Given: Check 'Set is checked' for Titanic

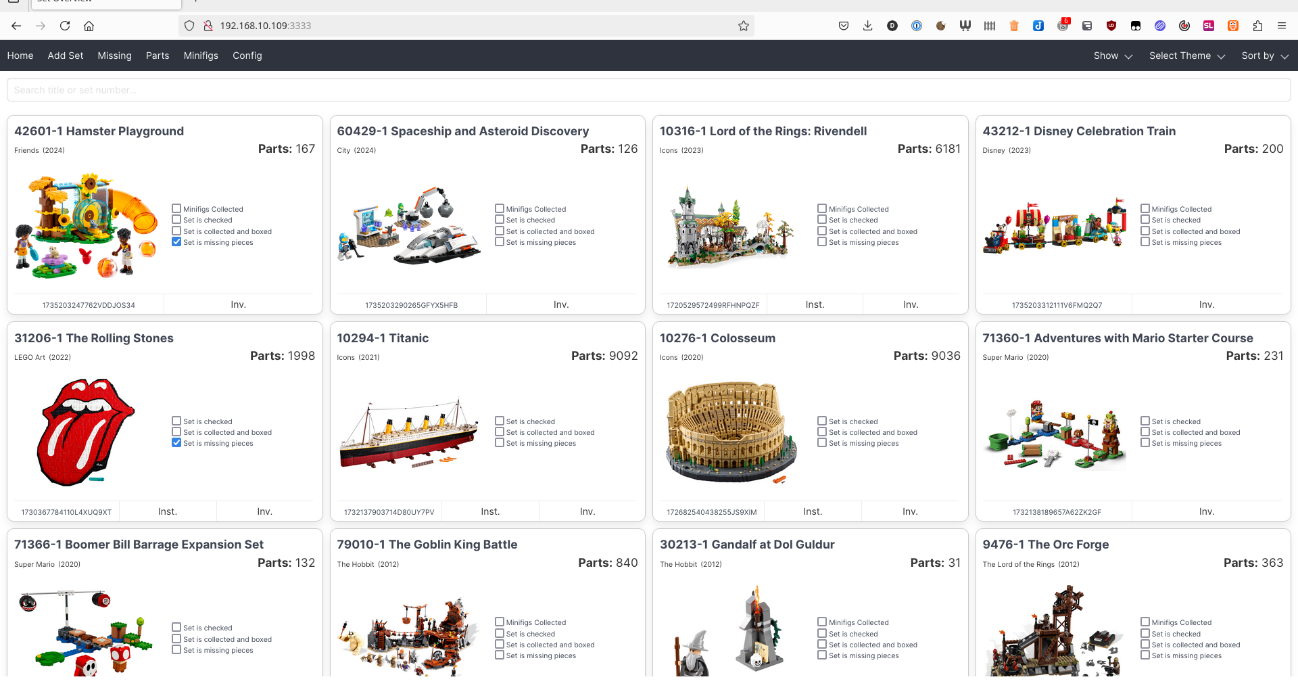Looking at the screenshot, I should (x=500, y=421).
